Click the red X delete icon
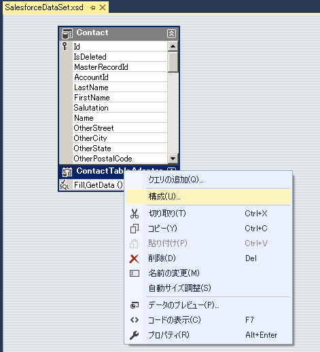The height and width of the screenshot is (352, 320). click(x=134, y=258)
